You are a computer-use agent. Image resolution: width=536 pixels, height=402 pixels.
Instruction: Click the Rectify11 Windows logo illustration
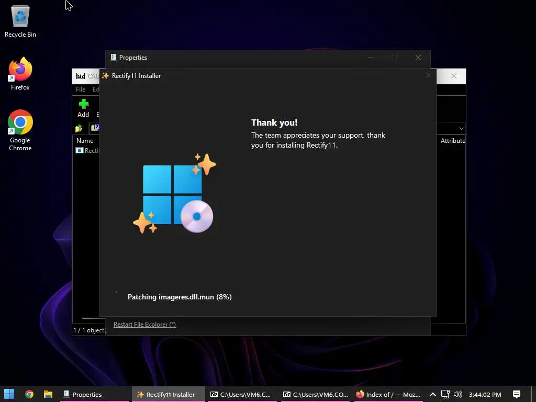174,194
